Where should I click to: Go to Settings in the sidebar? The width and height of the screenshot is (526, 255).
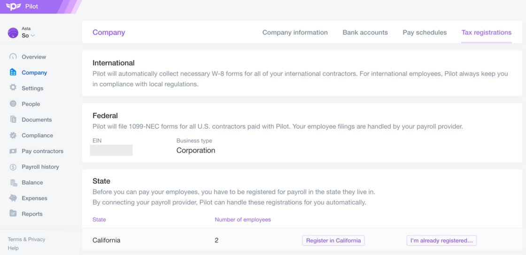pyautogui.click(x=32, y=88)
